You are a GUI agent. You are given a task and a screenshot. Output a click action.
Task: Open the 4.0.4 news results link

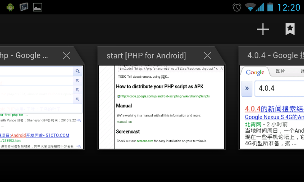(x=274, y=109)
